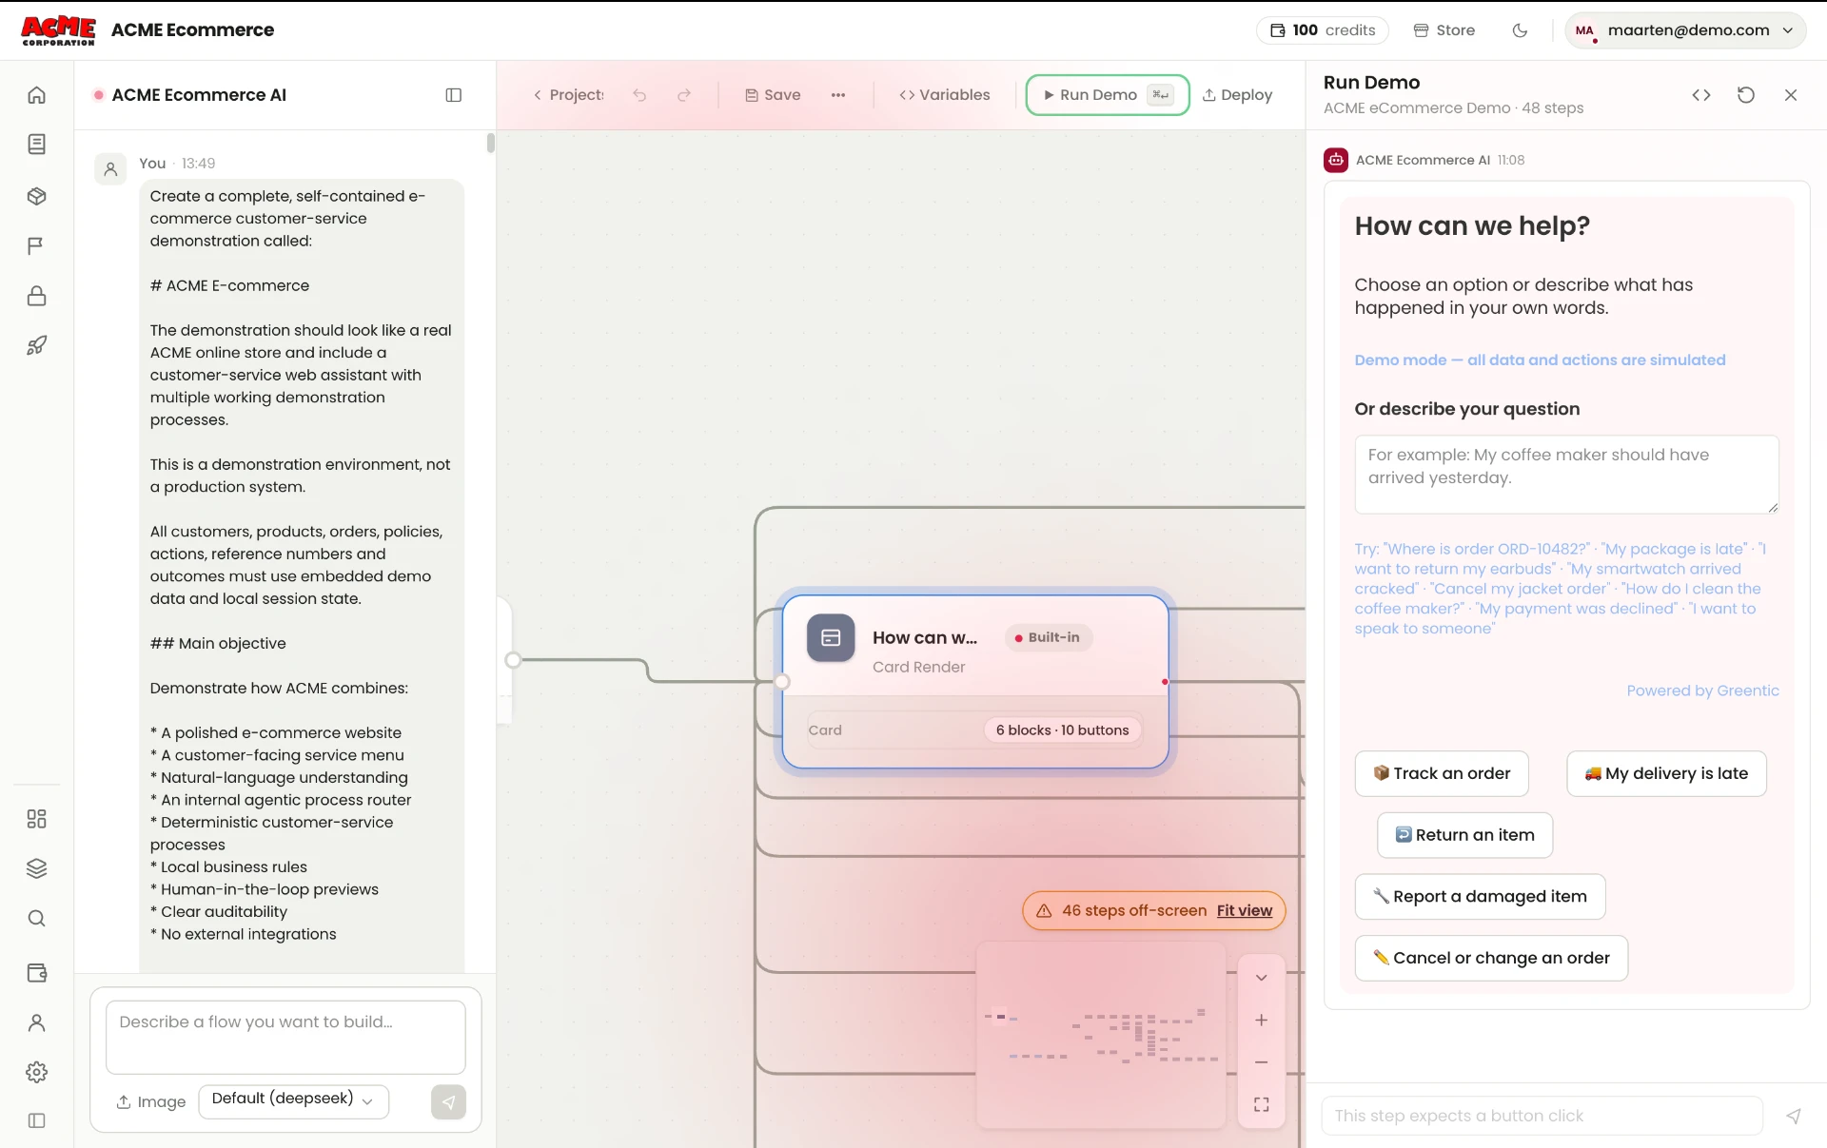This screenshot has height=1148, width=1827.
Task: Click the fullscreen fit icon in zoom controls
Action: [1261, 1104]
